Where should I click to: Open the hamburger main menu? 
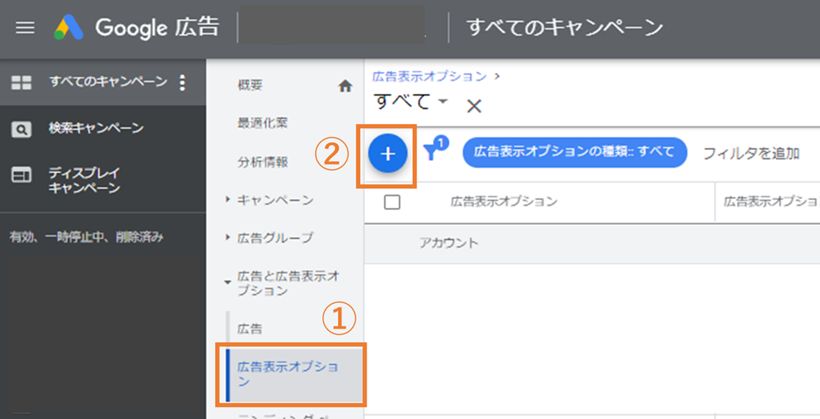25,28
